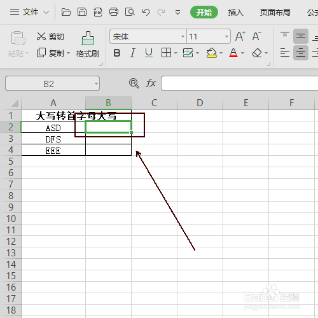Apply red font color A

point(233,53)
